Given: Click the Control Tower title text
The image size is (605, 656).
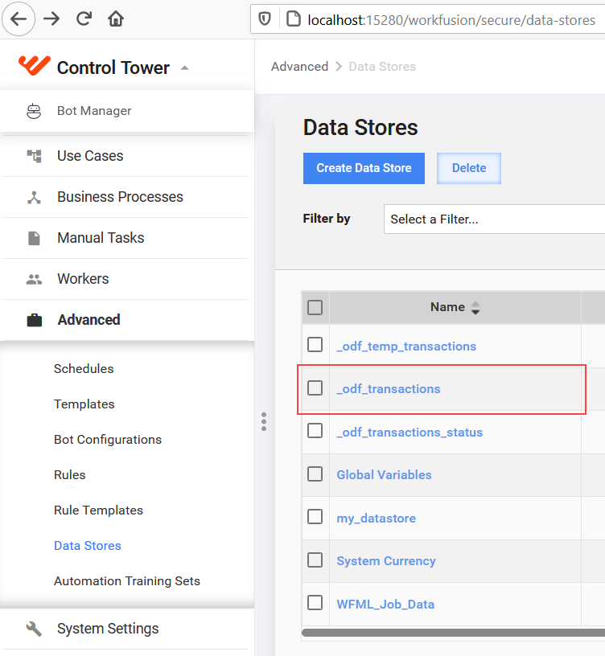Looking at the screenshot, I should tap(113, 68).
